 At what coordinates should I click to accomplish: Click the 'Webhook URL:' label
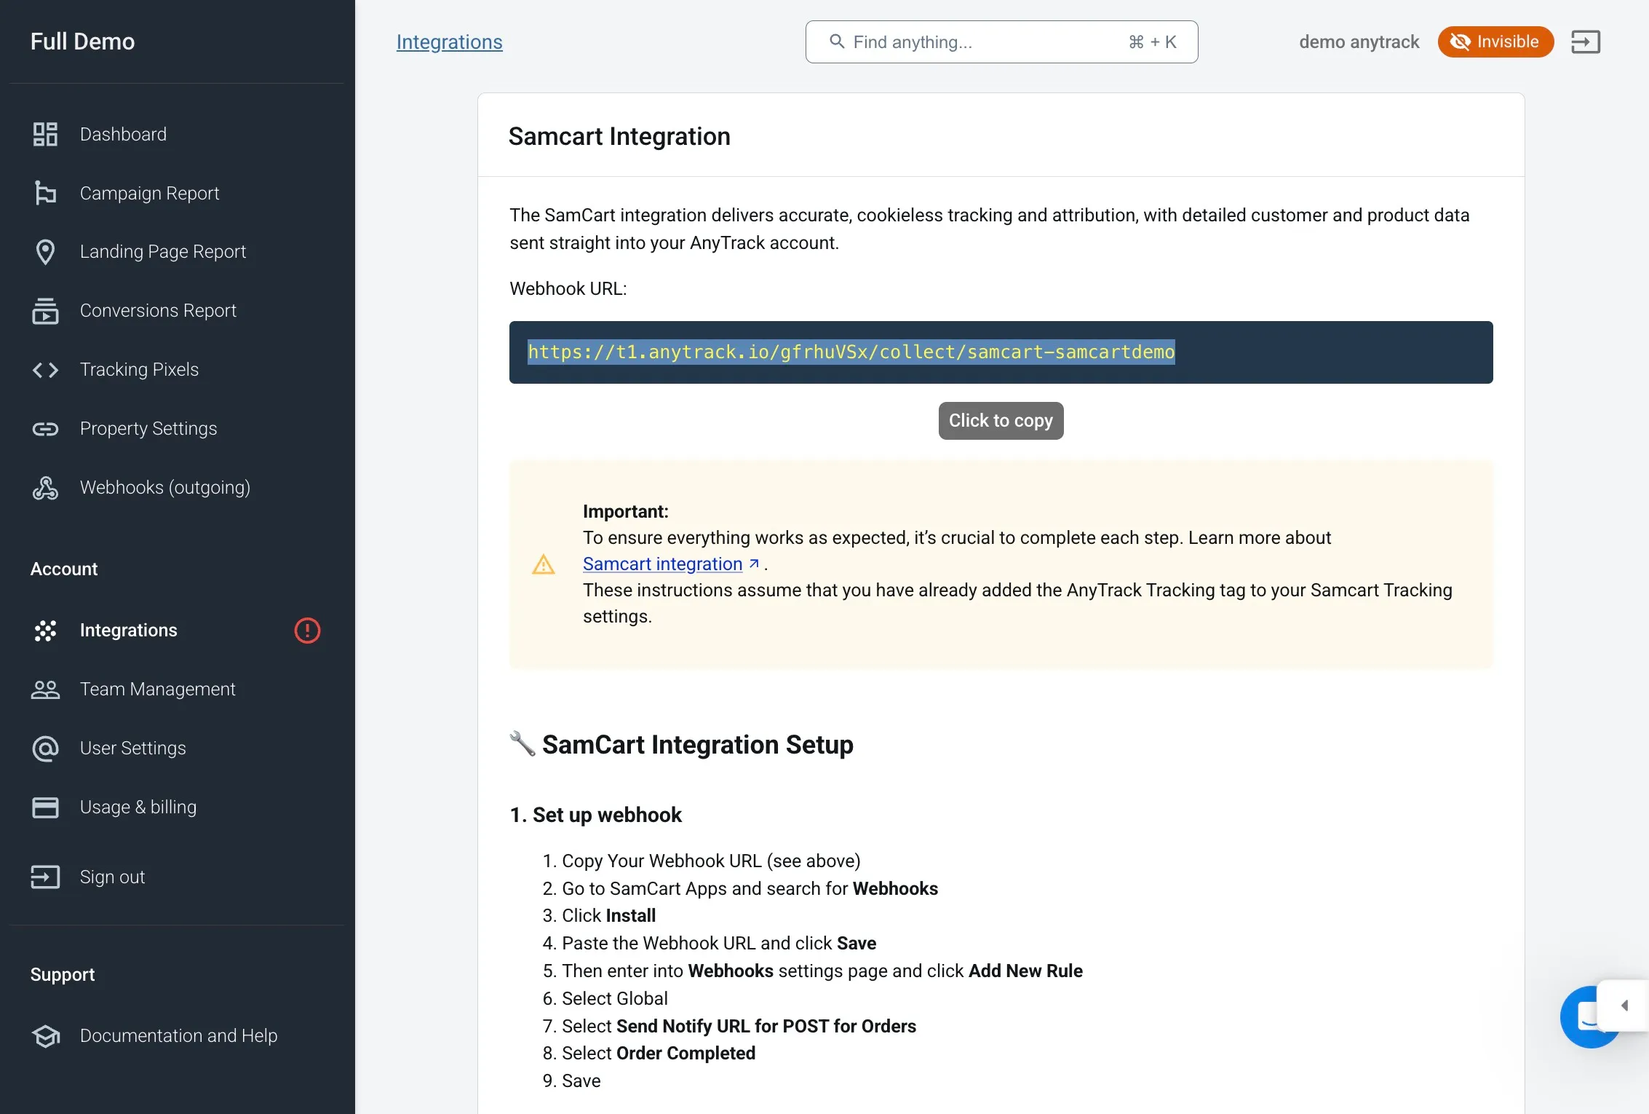pos(568,289)
